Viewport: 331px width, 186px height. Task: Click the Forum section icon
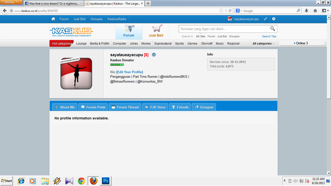pyautogui.click(x=129, y=29)
